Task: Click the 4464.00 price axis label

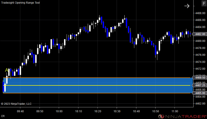Action: (x=200, y=97)
